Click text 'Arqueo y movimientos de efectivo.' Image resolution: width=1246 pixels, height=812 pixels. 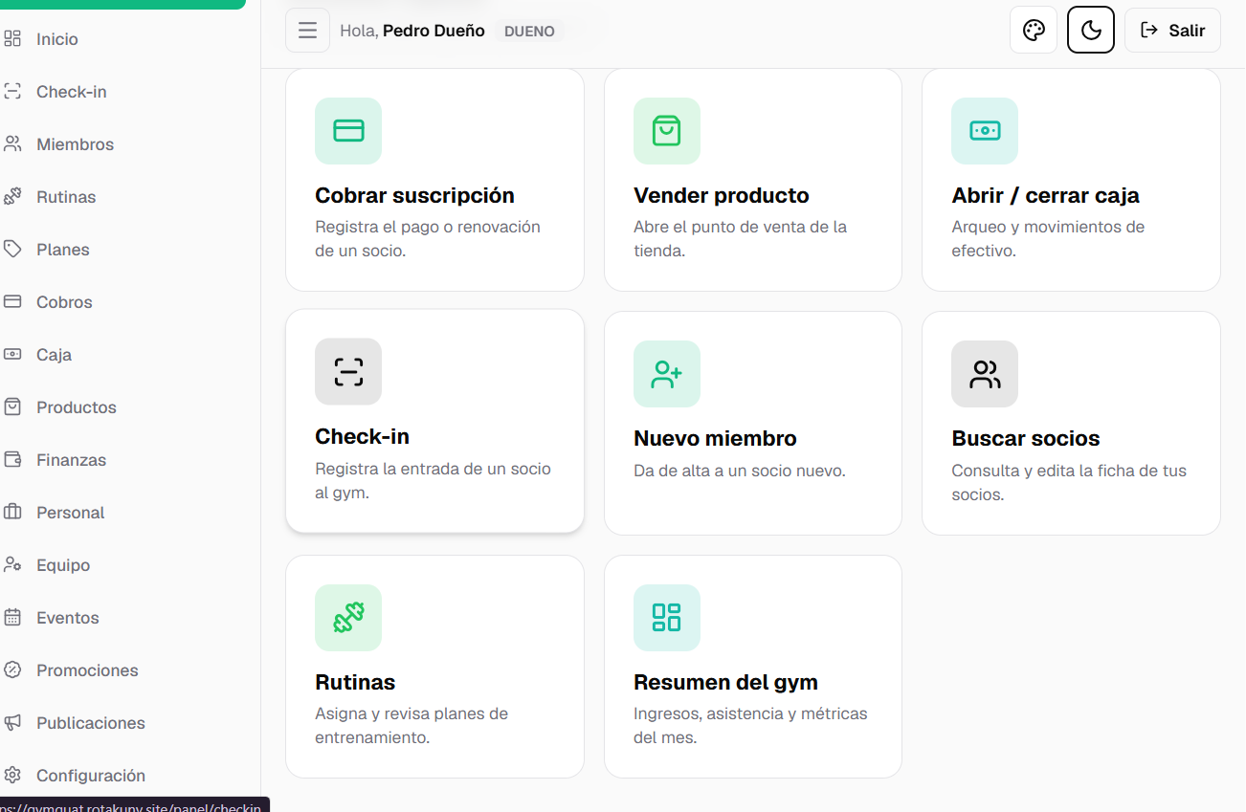(x=1048, y=239)
